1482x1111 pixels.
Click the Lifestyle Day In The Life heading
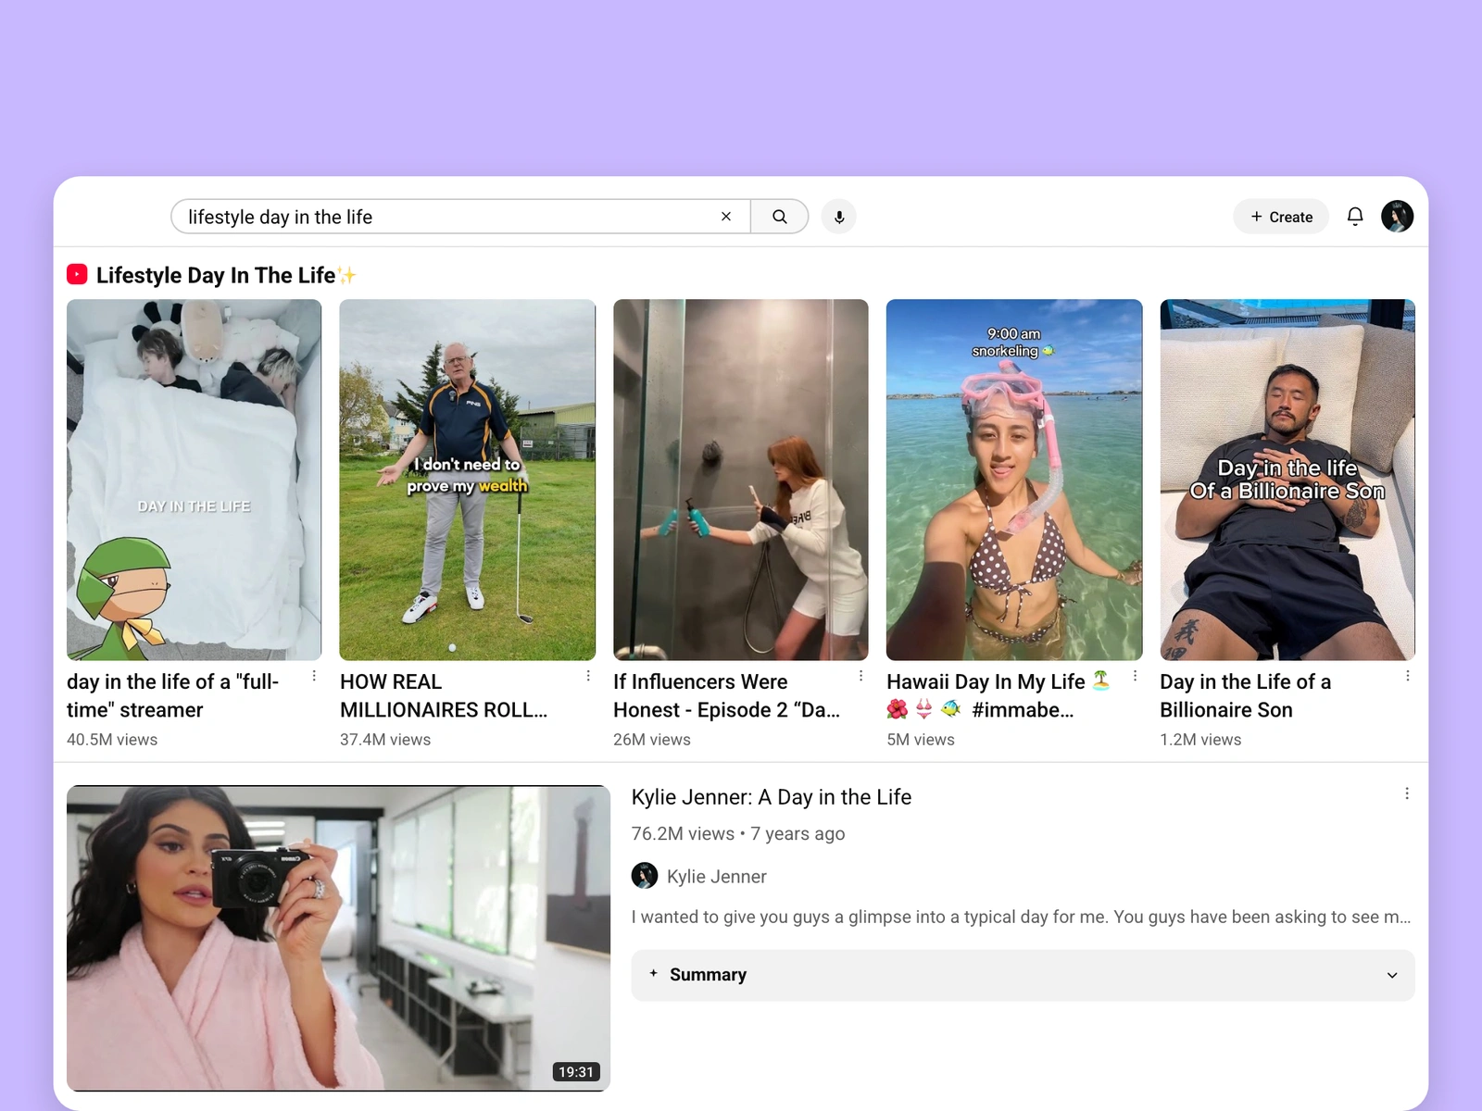tap(226, 275)
